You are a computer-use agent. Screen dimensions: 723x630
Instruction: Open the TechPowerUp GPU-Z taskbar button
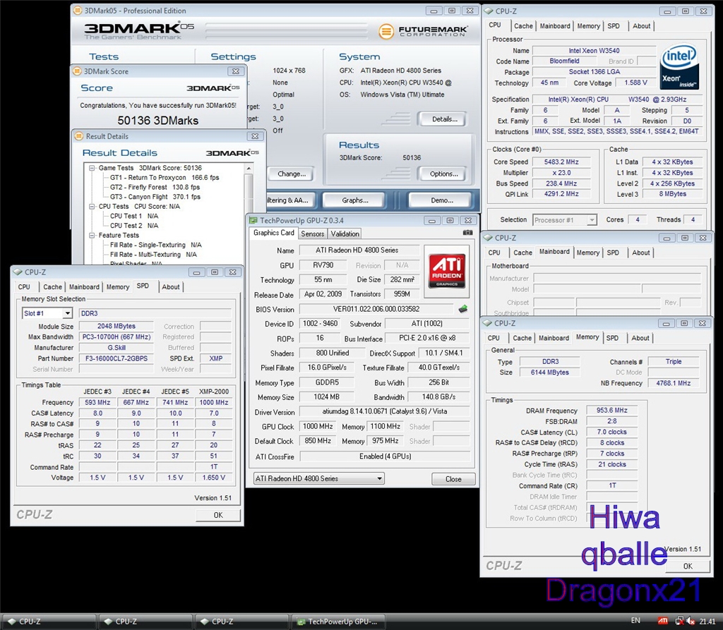click(338, 622)
